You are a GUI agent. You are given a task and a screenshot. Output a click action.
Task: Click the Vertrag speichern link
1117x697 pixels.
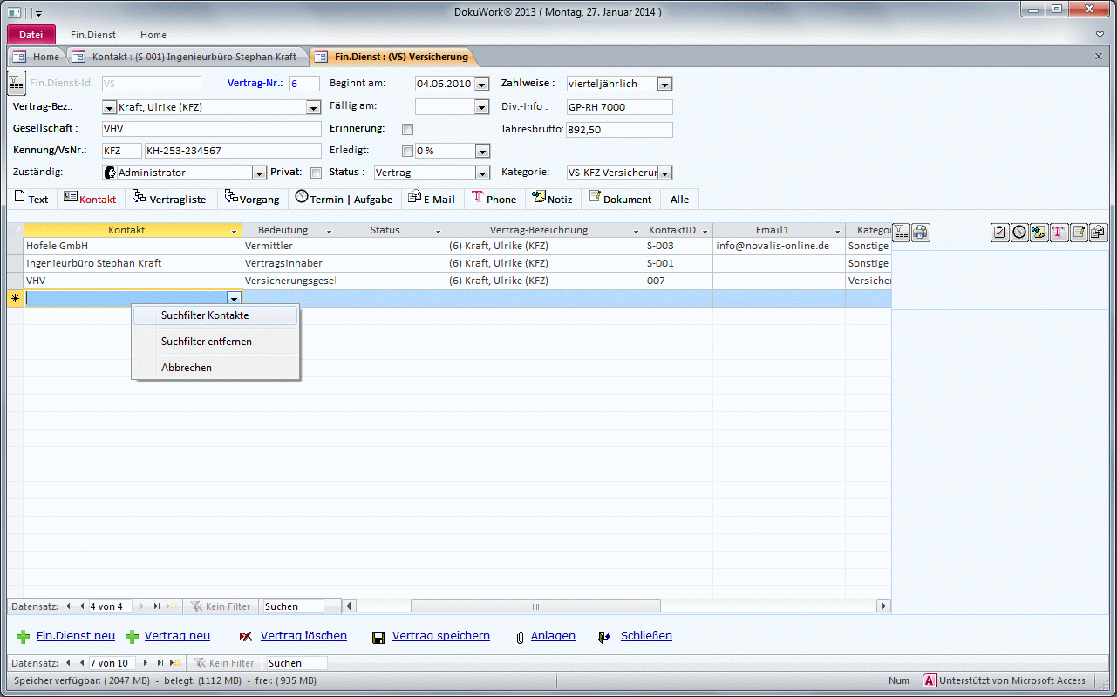(440, 636)
